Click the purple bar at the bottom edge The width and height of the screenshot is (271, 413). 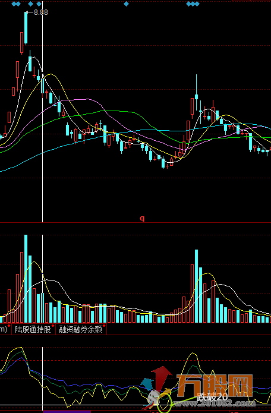point(67,412)
